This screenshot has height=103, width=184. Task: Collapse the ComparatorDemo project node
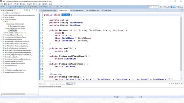tap(1, 19)
